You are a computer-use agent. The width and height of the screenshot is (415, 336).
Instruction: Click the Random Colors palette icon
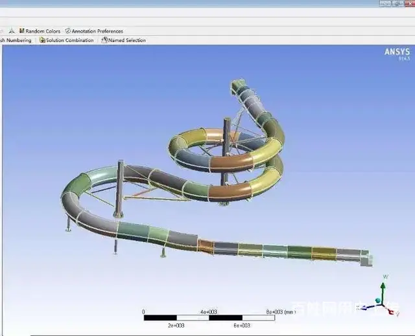(22, 31)
